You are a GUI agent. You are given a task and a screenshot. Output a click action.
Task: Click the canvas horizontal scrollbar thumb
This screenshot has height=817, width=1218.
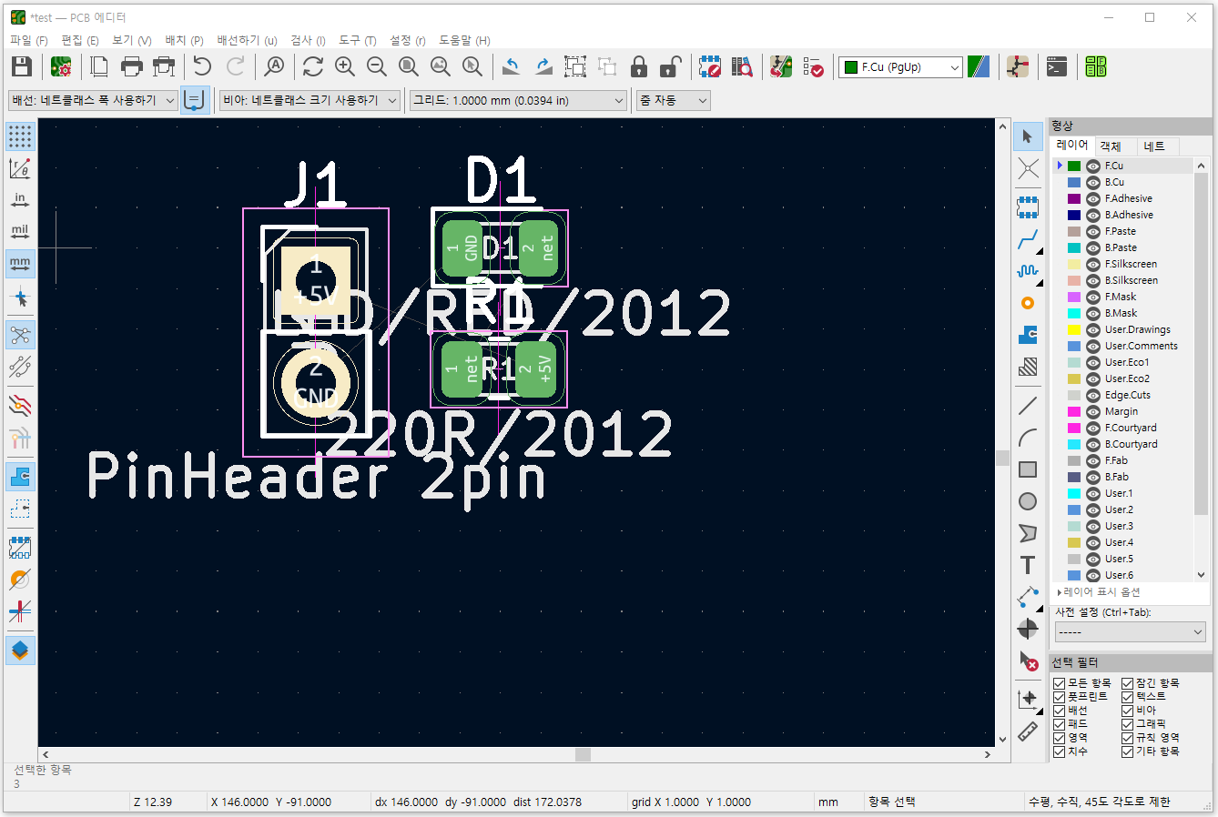coord(584,754)
